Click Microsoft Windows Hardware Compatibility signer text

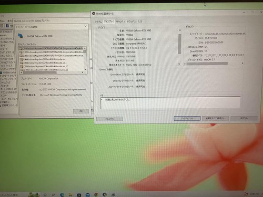click(x=61, y=95)
